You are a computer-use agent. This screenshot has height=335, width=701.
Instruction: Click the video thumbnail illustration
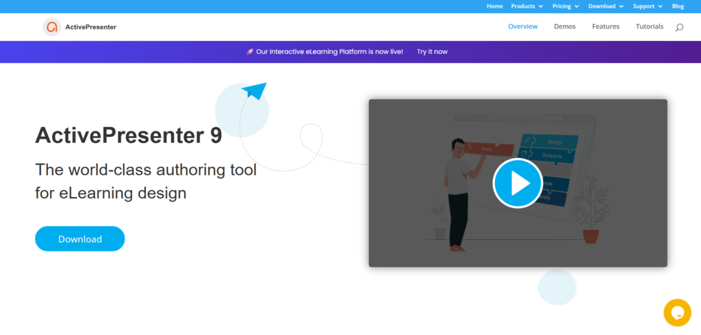(518, 183)
